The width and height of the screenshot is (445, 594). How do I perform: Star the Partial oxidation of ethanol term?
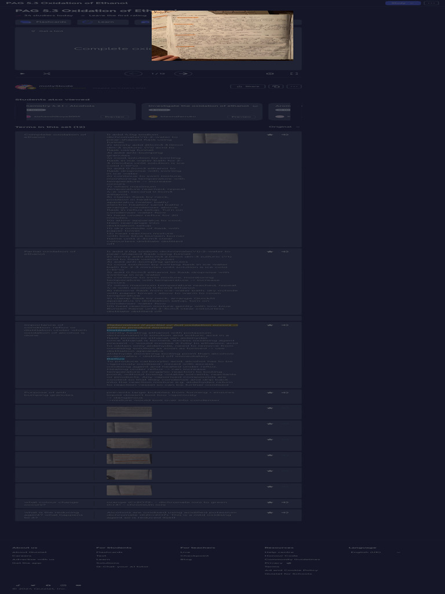(x=270, y=252)
